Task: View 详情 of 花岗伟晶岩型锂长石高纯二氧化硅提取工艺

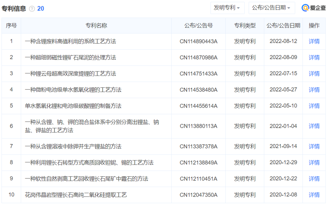Action: pos(314,195)
